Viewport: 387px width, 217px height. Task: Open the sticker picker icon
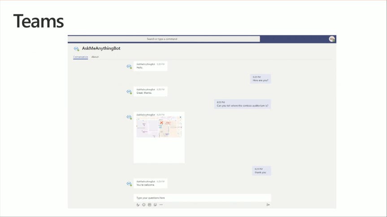155,204
